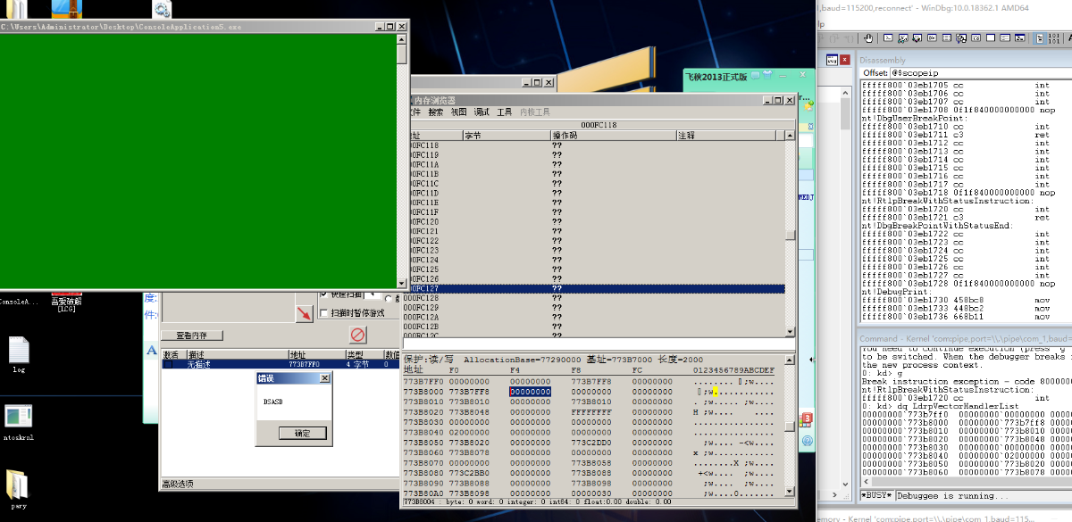Click the memory browser disassembly scrollbar thumb
This screenshot has height=522, width=1072.
click(x=790, y=236)
